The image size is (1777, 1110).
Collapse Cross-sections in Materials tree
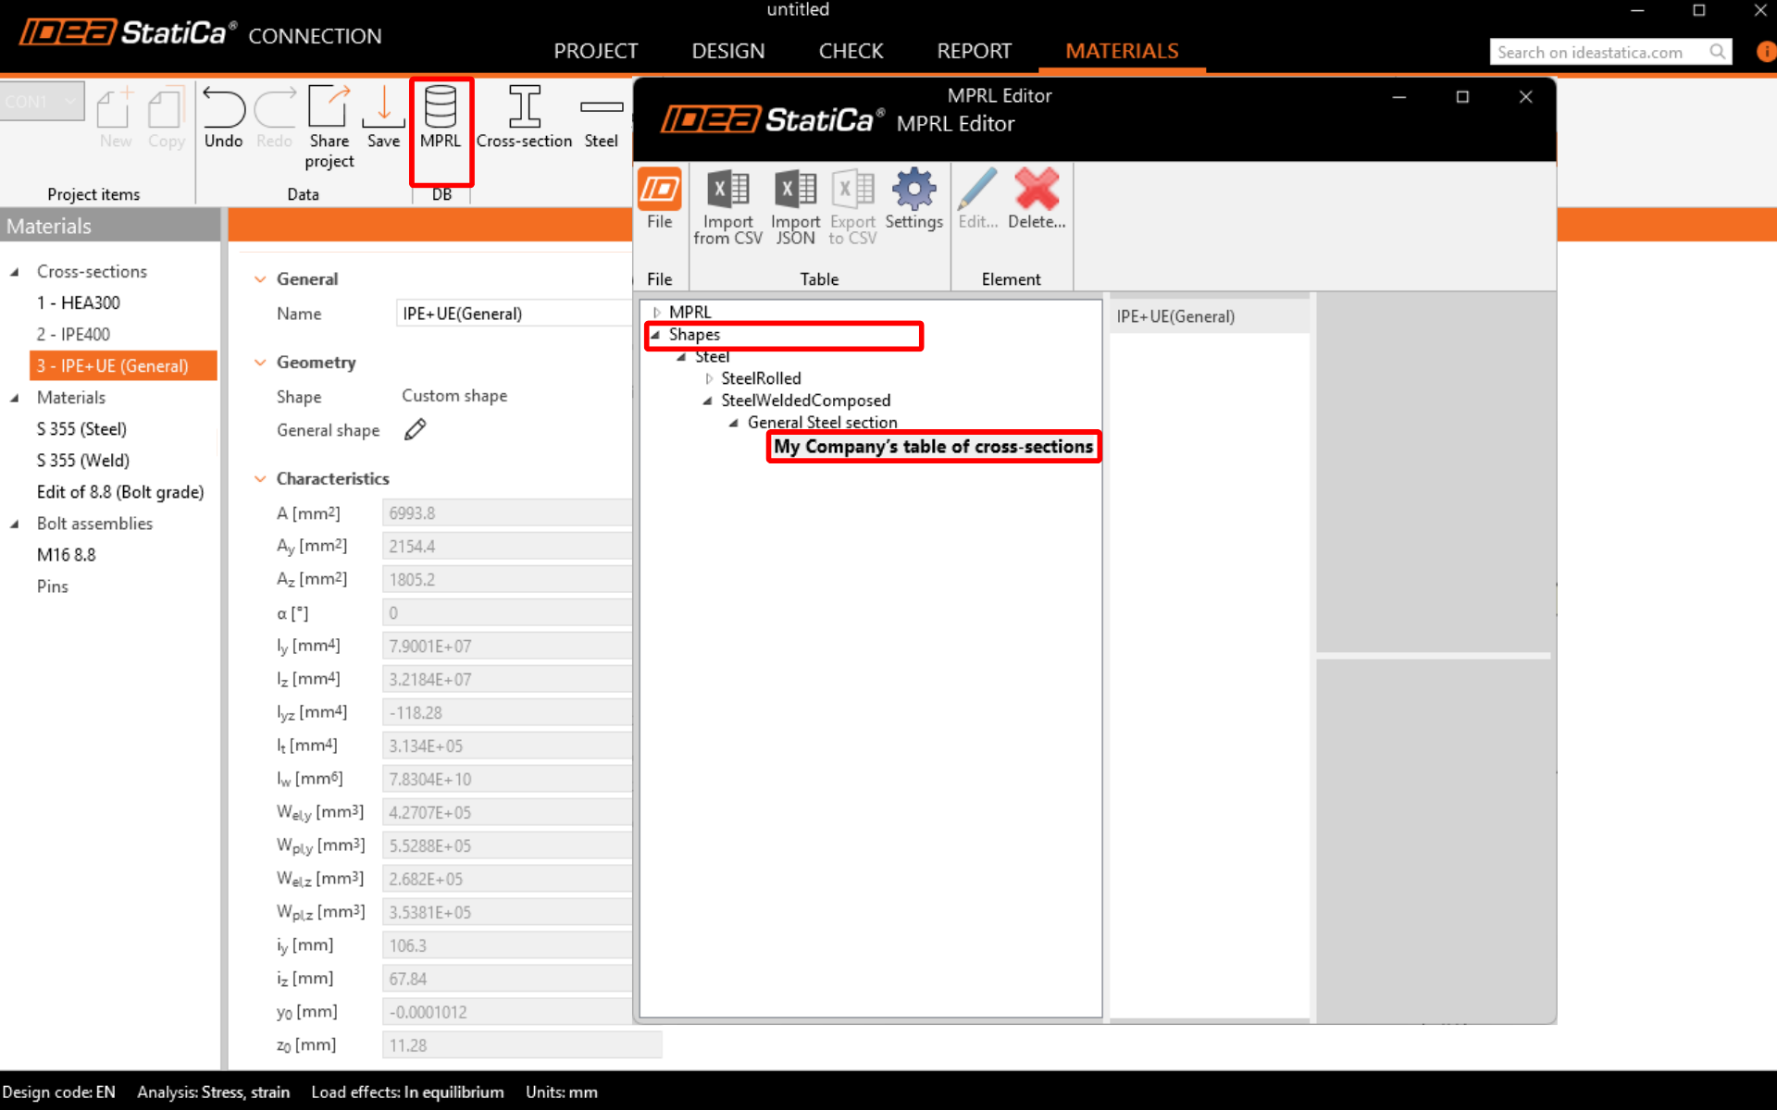pyautogui.click(x=15, y=272)
